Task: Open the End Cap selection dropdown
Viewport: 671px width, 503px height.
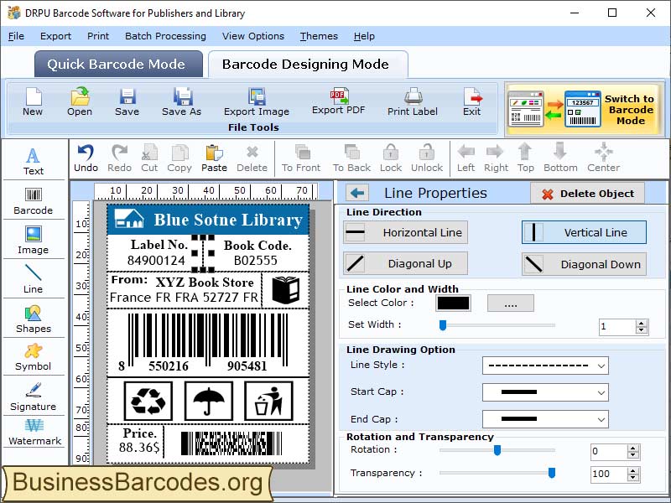Action: [x=545, y=419]
